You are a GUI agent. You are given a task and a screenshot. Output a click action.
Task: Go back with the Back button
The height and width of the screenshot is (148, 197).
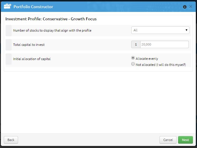[x=11, y=140]
